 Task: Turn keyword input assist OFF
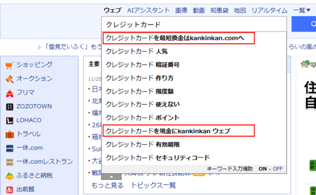pos(278,169)
